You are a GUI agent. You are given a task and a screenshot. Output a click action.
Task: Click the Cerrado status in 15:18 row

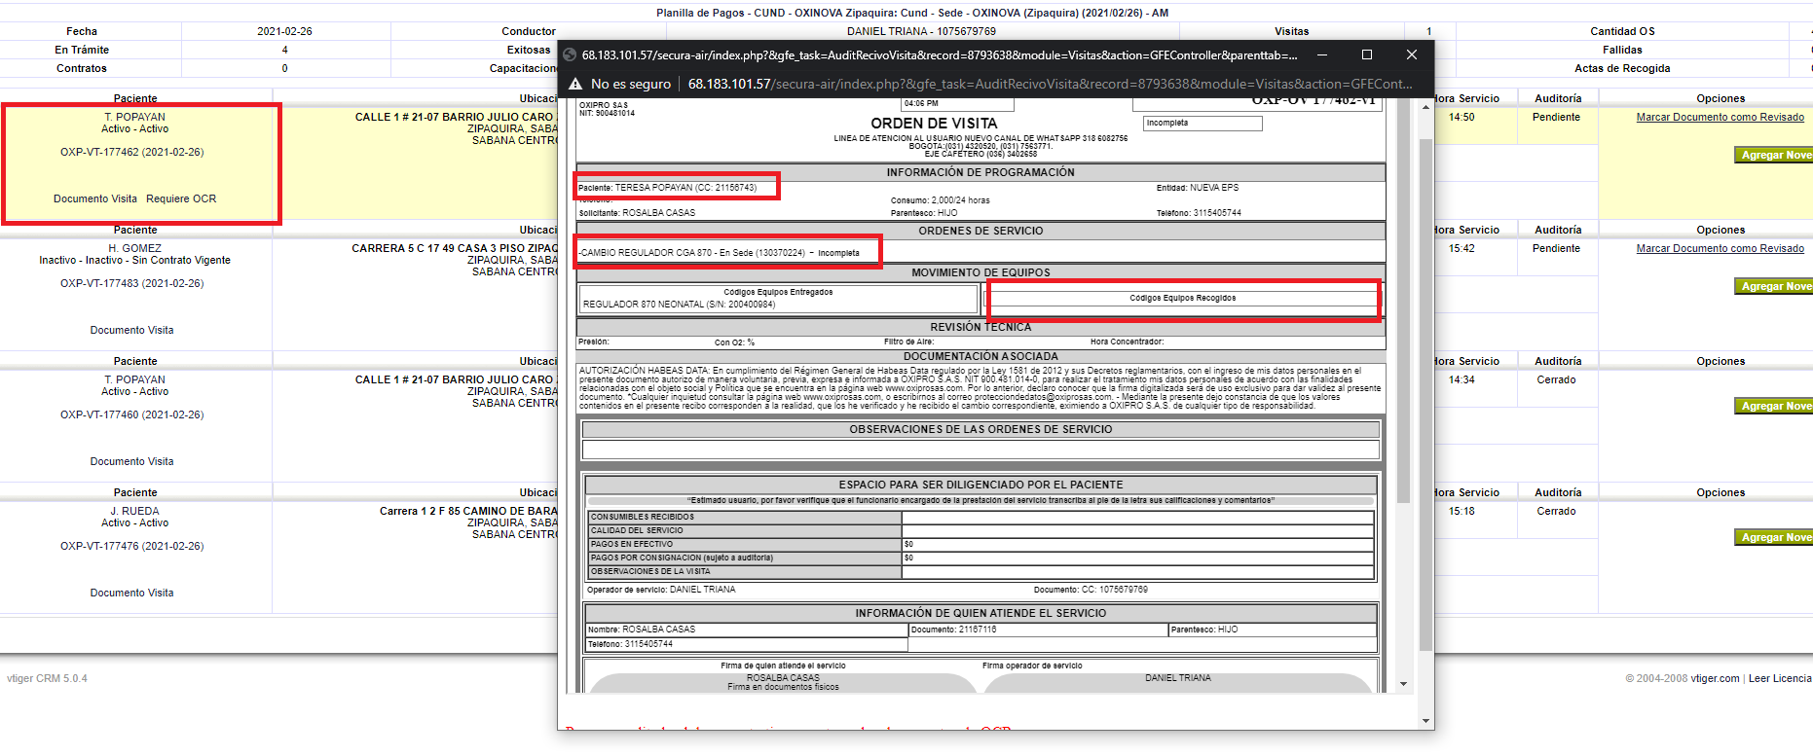tap(1556, 511)
